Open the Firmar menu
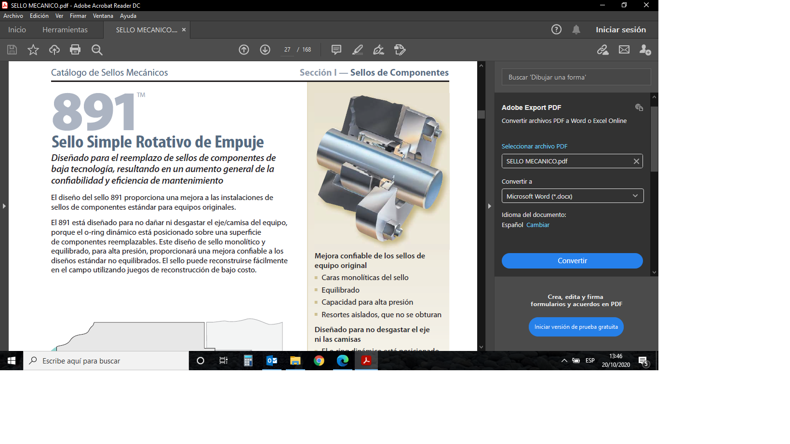This screenshot has height=444, width=790. pos(78,16)
